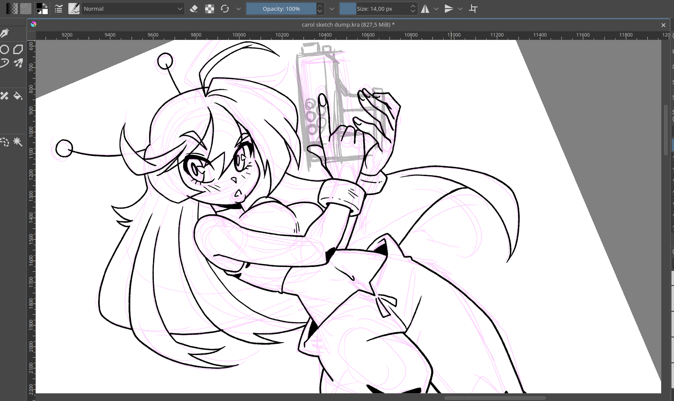
Task: Select the Ellipse tool
Action: point(5,49)
